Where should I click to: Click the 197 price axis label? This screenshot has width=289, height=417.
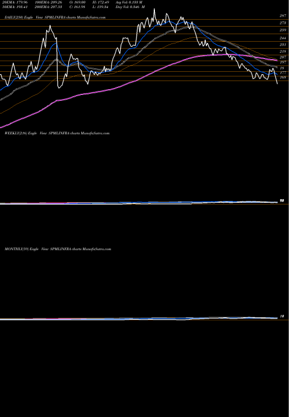point(283,62)
